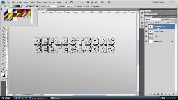
Task: Pick the black-to-white gradient preset
Action: (15, 11)
